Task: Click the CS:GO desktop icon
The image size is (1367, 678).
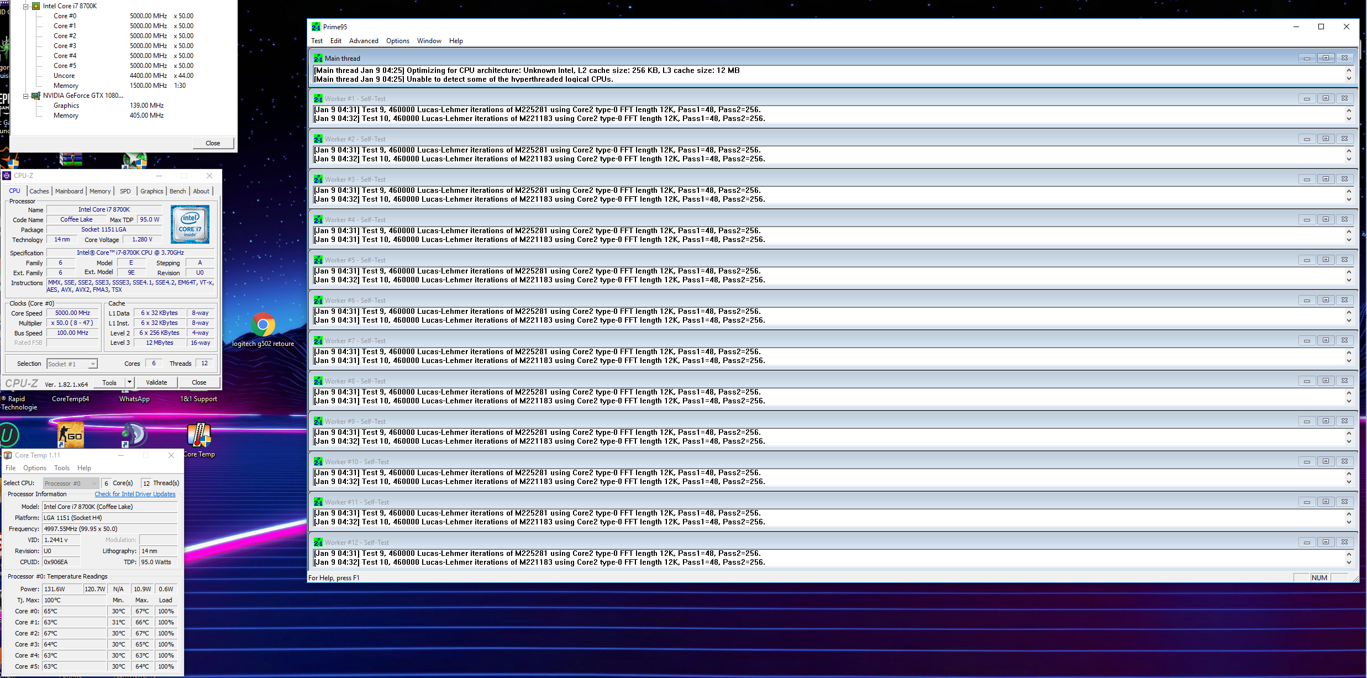Action: 71,435
